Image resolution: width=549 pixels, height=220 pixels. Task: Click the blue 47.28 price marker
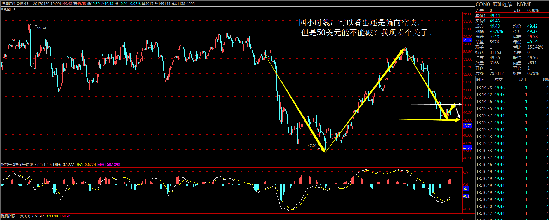point(467,148)
